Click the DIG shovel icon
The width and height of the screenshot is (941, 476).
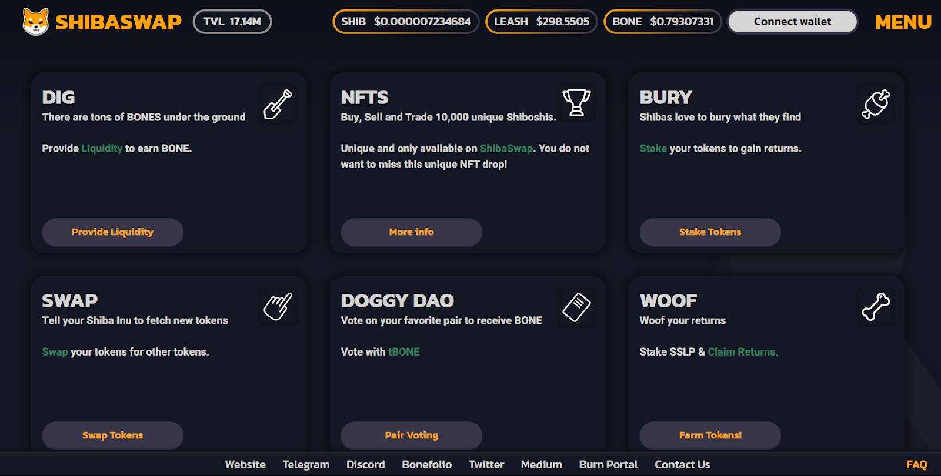click(x=278, y=104)
